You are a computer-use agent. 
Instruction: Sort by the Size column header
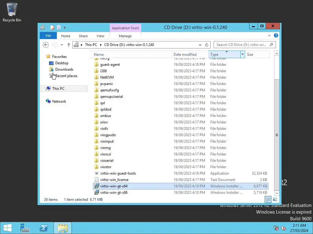coord(257,55)
